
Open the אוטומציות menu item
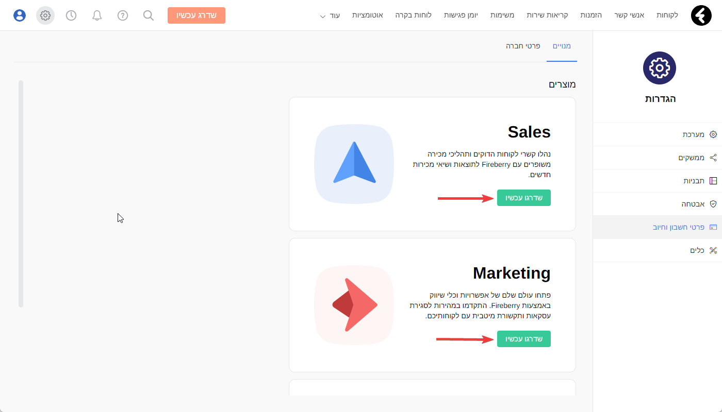point(368,15)
